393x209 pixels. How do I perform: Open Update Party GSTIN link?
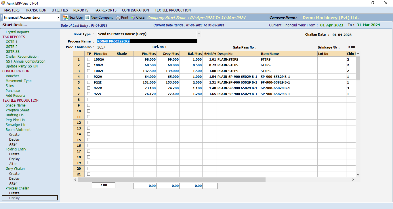coord(22,66)
